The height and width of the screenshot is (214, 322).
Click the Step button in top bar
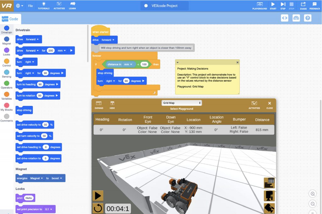click(283, 6)
